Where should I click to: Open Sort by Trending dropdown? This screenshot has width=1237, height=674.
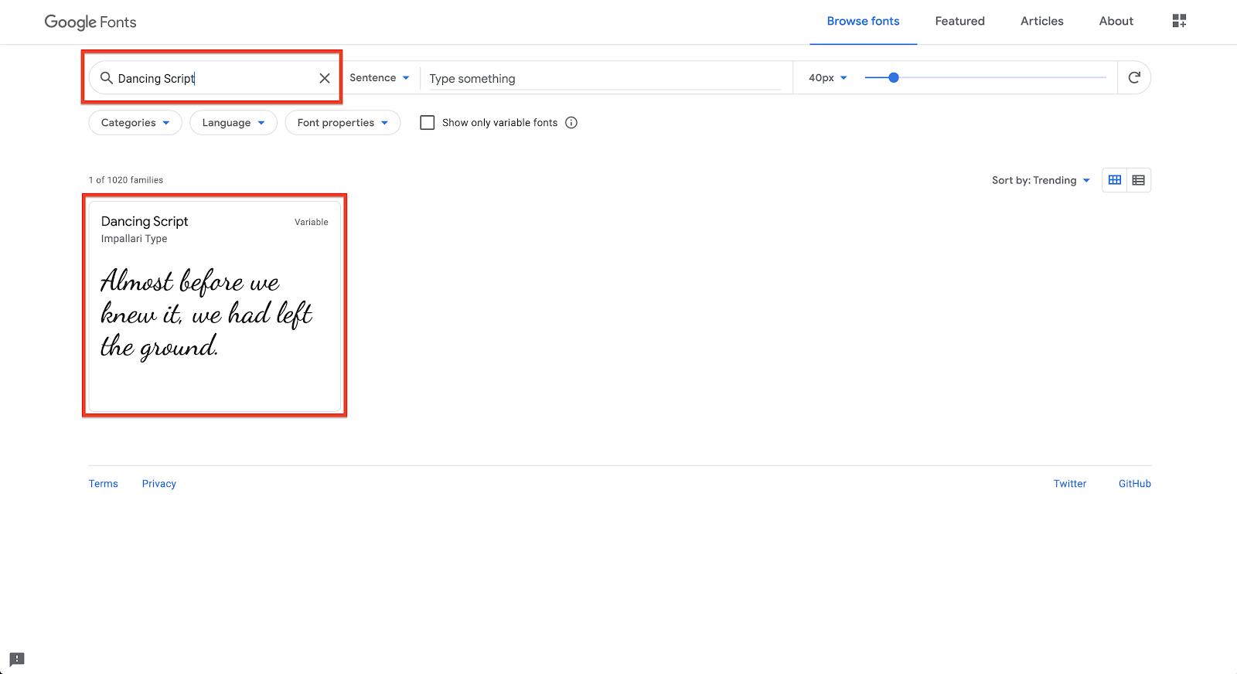pyautogui.click(x=1041, y=180)
